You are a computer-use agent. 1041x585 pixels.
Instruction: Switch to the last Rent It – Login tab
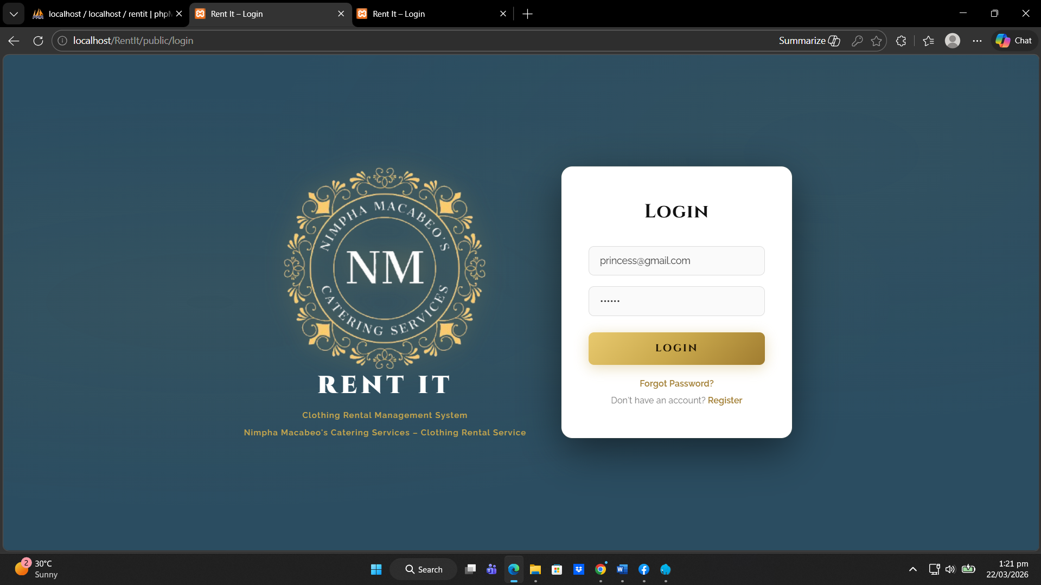click(429, 14)
